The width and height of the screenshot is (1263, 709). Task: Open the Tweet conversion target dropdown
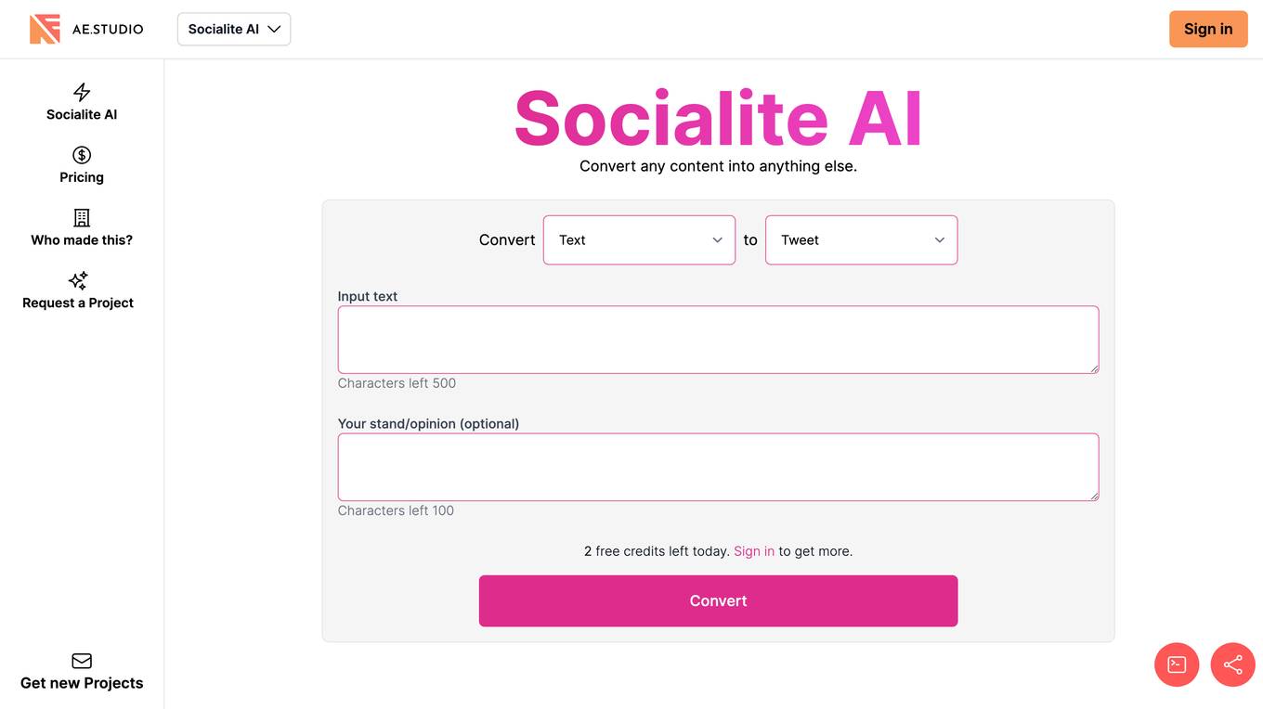(x=861, y=239)
